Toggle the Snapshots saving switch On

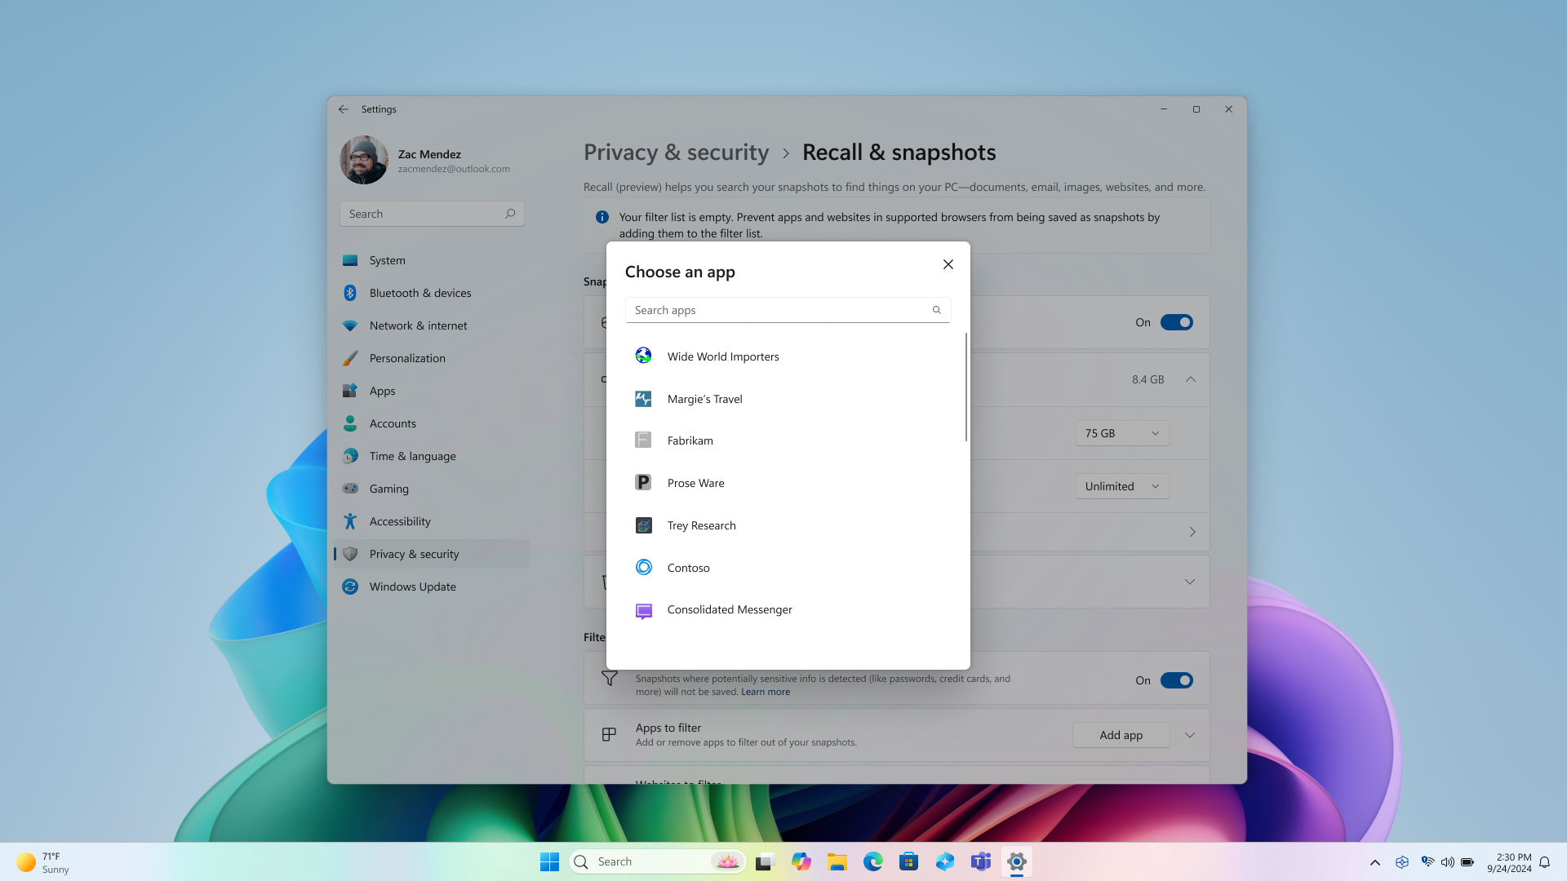click(1176, 321)
